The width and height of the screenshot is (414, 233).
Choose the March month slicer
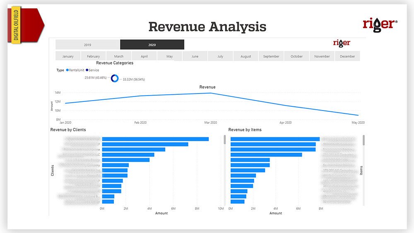tap(119, 56)
